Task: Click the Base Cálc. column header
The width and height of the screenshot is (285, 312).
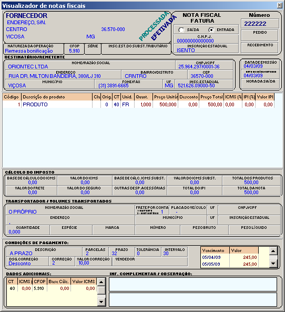Action: (x=59, y=281)
